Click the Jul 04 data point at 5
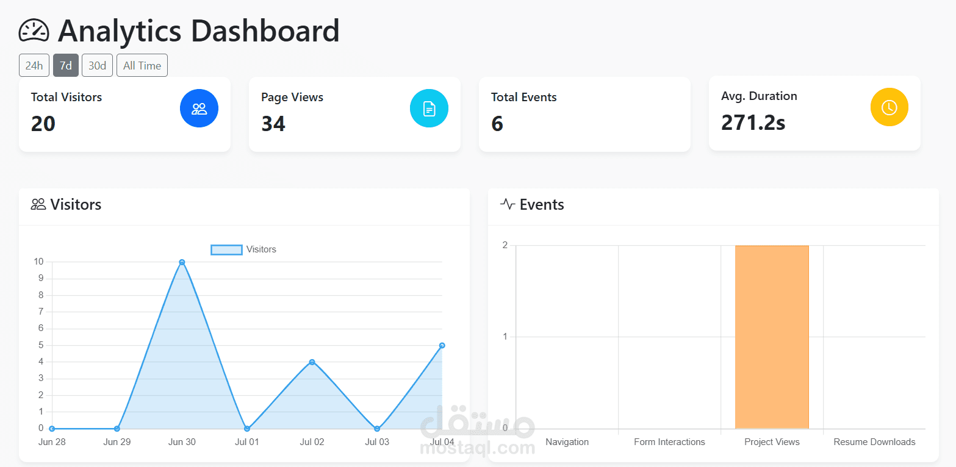The image size is (956, 467). pos(442,346)
